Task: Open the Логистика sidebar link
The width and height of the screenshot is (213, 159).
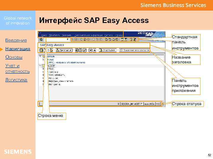Action: click(16, 80)
